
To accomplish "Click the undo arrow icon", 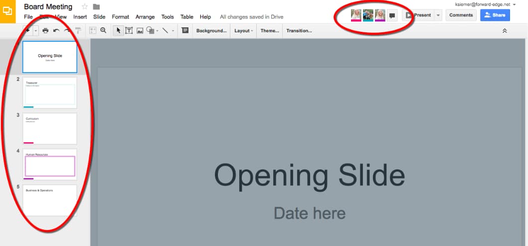I will point(56,31).
